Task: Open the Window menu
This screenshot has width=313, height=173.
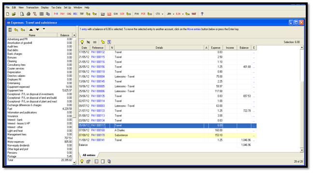Action: [78, 8]
